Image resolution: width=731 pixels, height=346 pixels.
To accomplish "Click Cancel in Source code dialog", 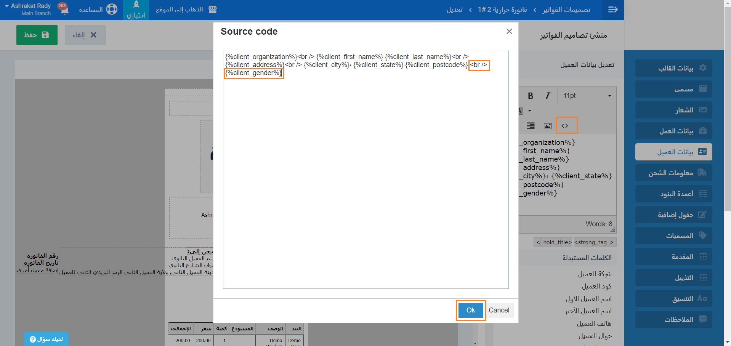I will (499, 310).
